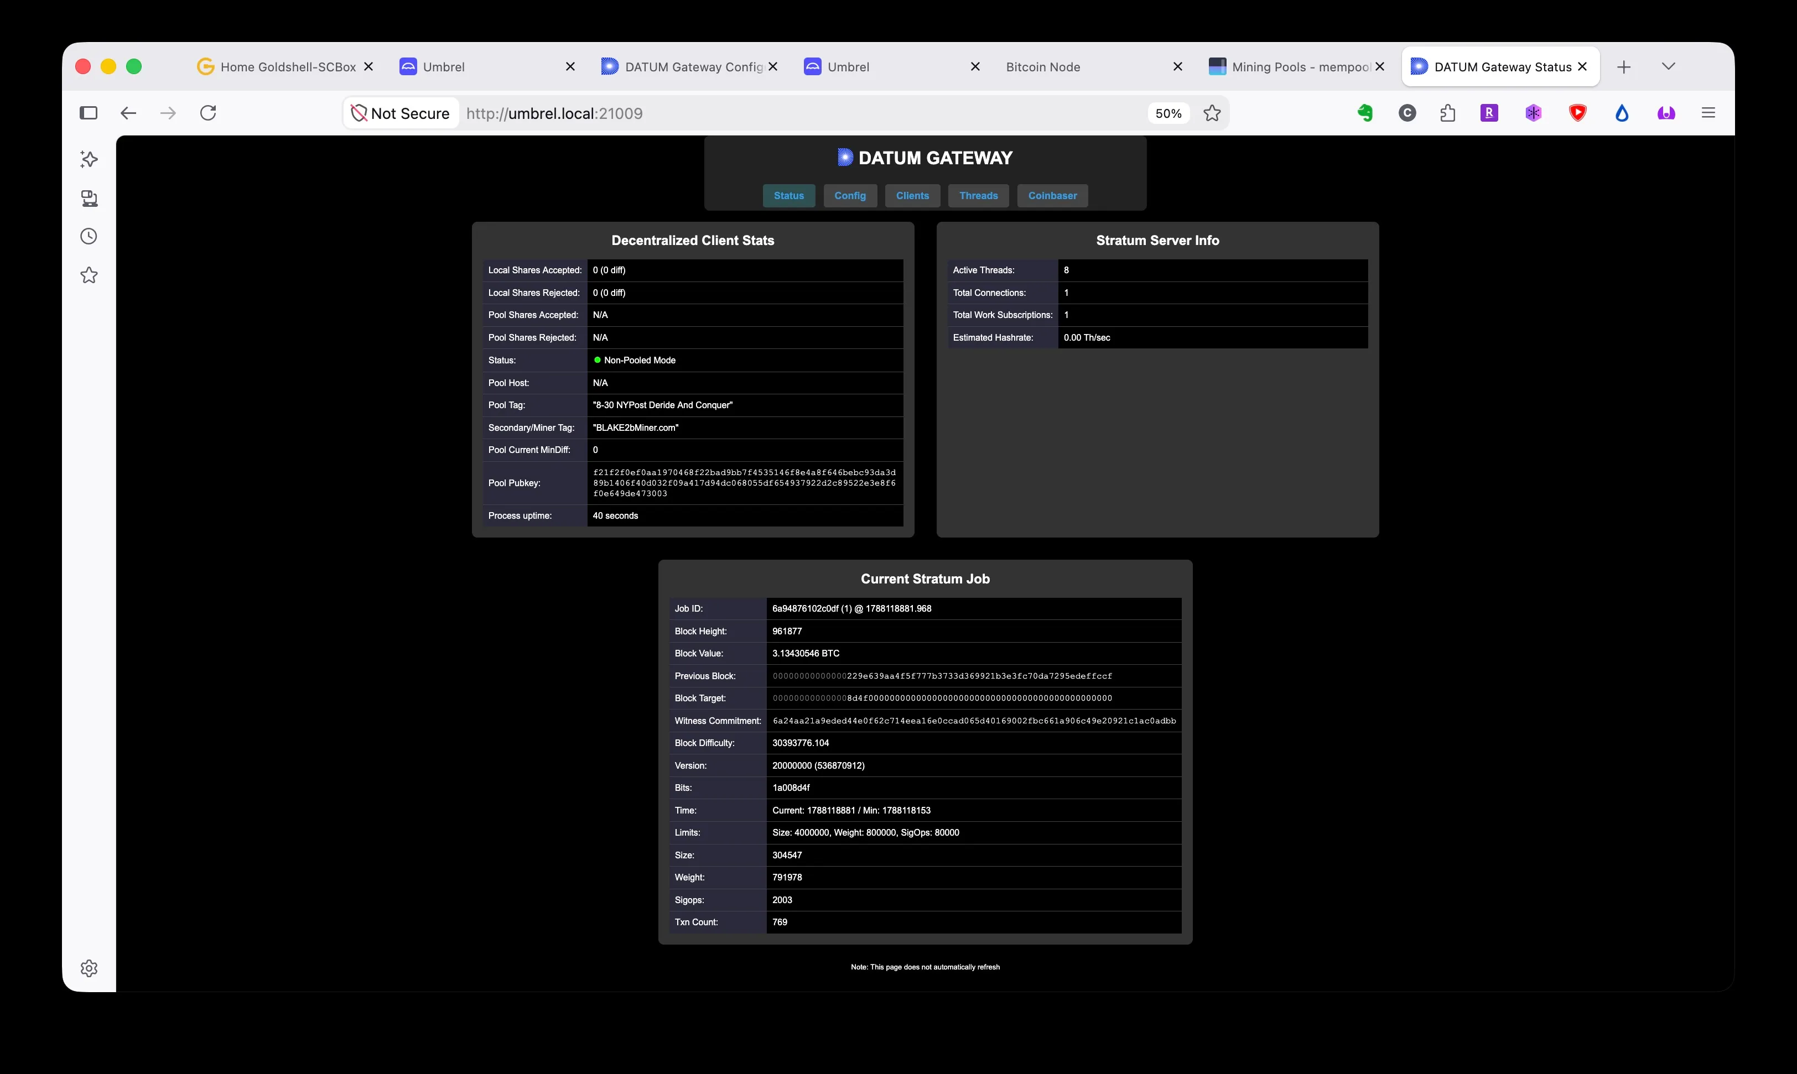The image size is (1797, 1074).
Task: Click Bits value 1a008d4f
Action: click(x=791, y=788)
